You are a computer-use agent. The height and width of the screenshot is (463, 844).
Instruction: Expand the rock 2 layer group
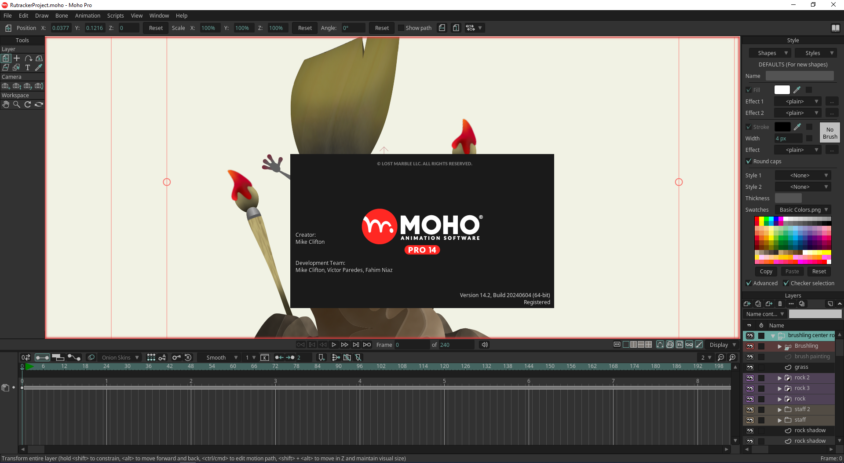[x=780, y=378]
